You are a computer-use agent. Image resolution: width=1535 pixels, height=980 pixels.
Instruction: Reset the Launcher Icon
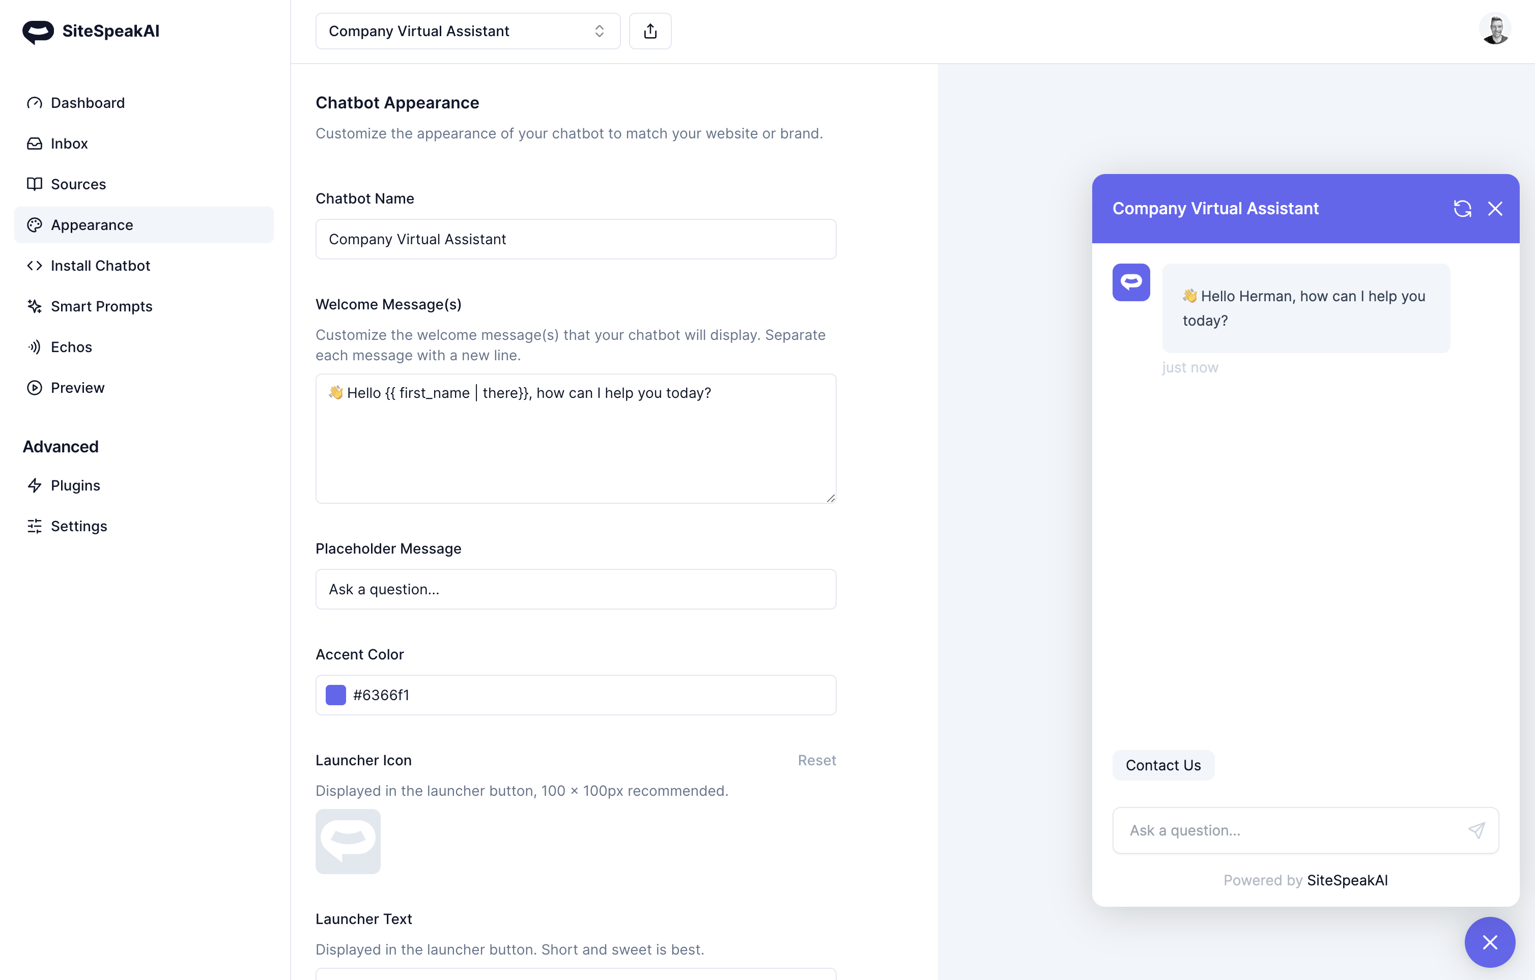point(816,760)
